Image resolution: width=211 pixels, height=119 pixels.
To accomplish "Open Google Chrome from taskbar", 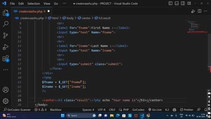I will pyautogui.click(x=148, y=115).
